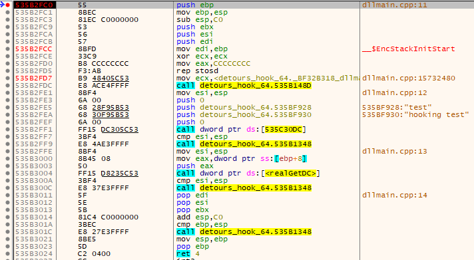
Task: Toggle the breakpoint dot beside address 535B2FC3
Action: pos(7,20)
